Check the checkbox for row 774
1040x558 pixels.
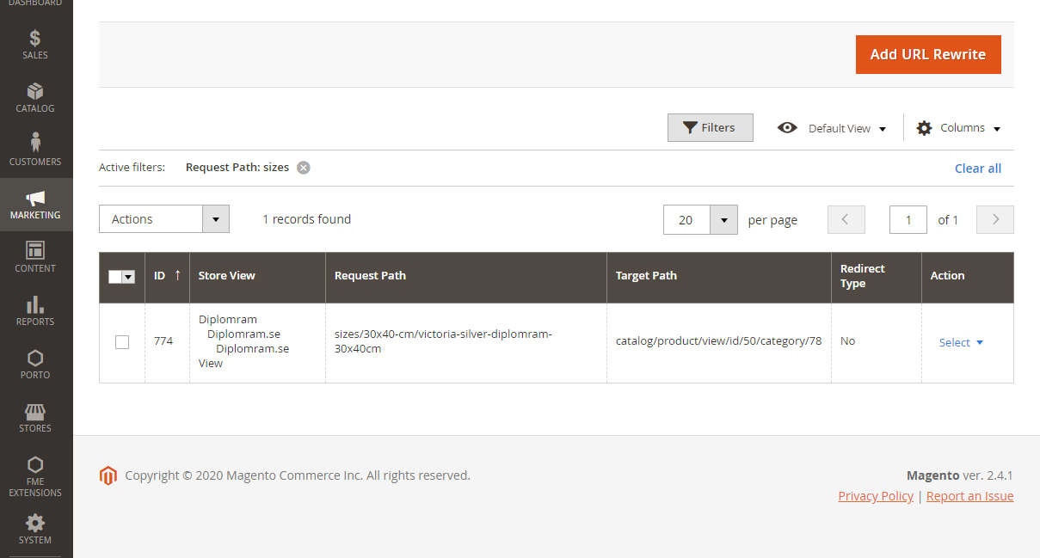[x=122, y=342]
